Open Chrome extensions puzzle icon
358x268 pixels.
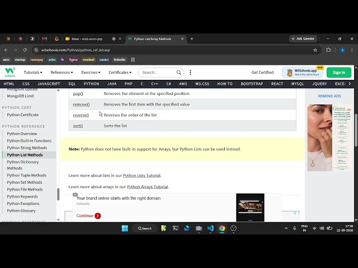(328, 50)
